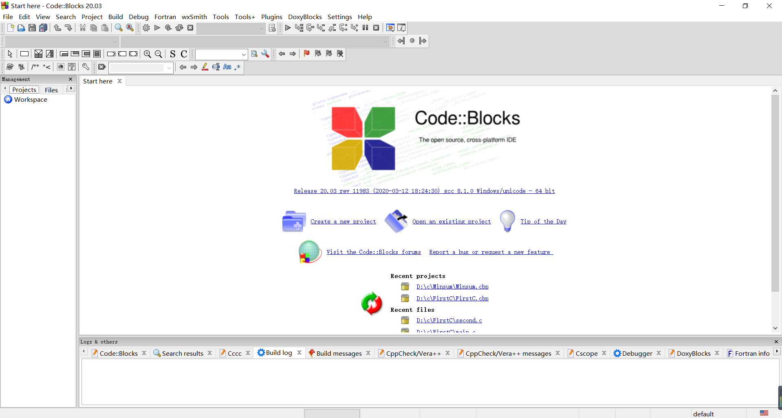Start the debugger with Debug/Continue icon
Viewport: 782px width, 418px height.
288,28
